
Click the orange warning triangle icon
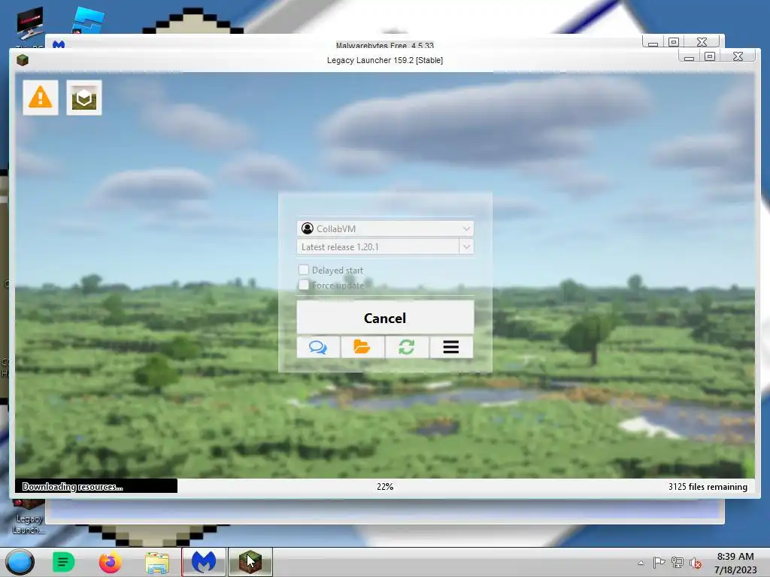41,97
